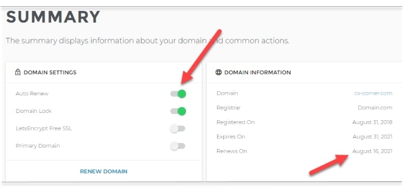Image resolution: width=403 pixels, height=189 pixels.
Task: Click the Registered On date August 31, 2018
Action: pyautogui.click(x=372, y=122)
